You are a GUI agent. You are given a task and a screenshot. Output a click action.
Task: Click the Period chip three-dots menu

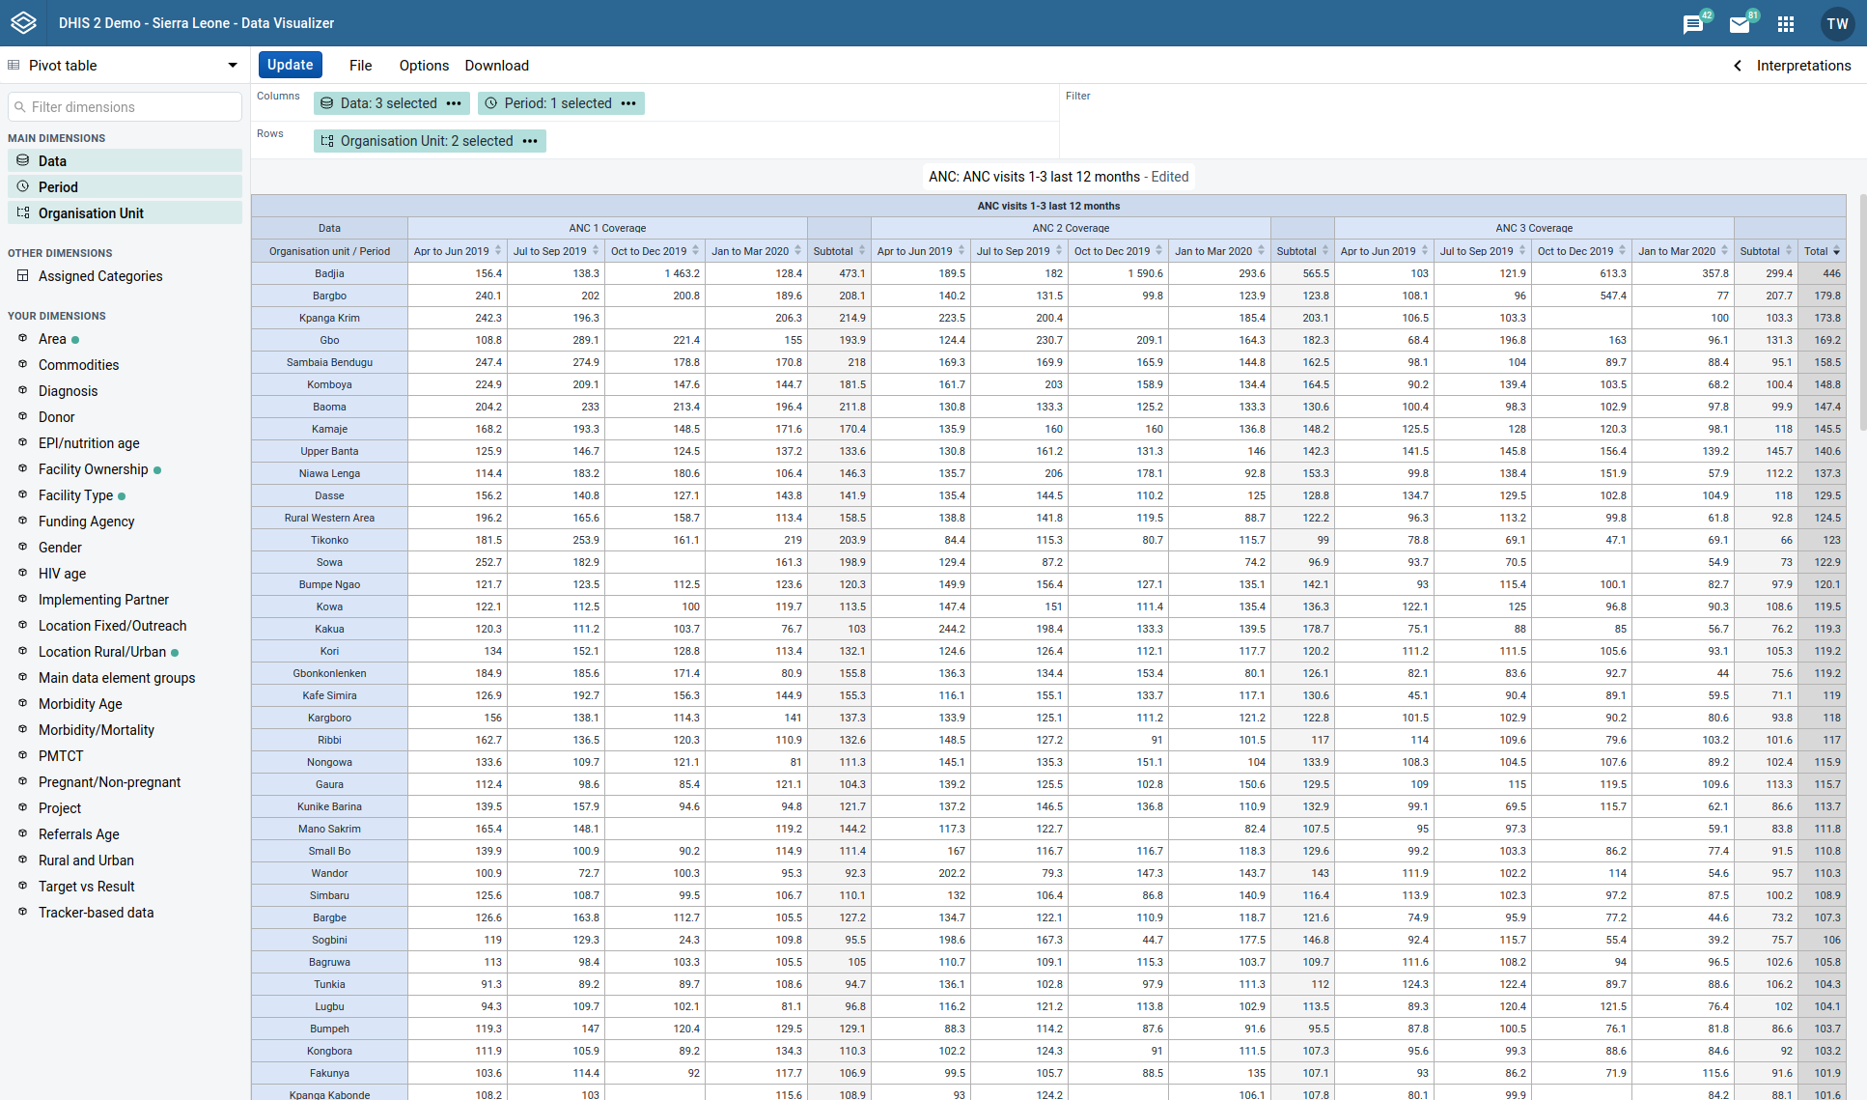628,103
